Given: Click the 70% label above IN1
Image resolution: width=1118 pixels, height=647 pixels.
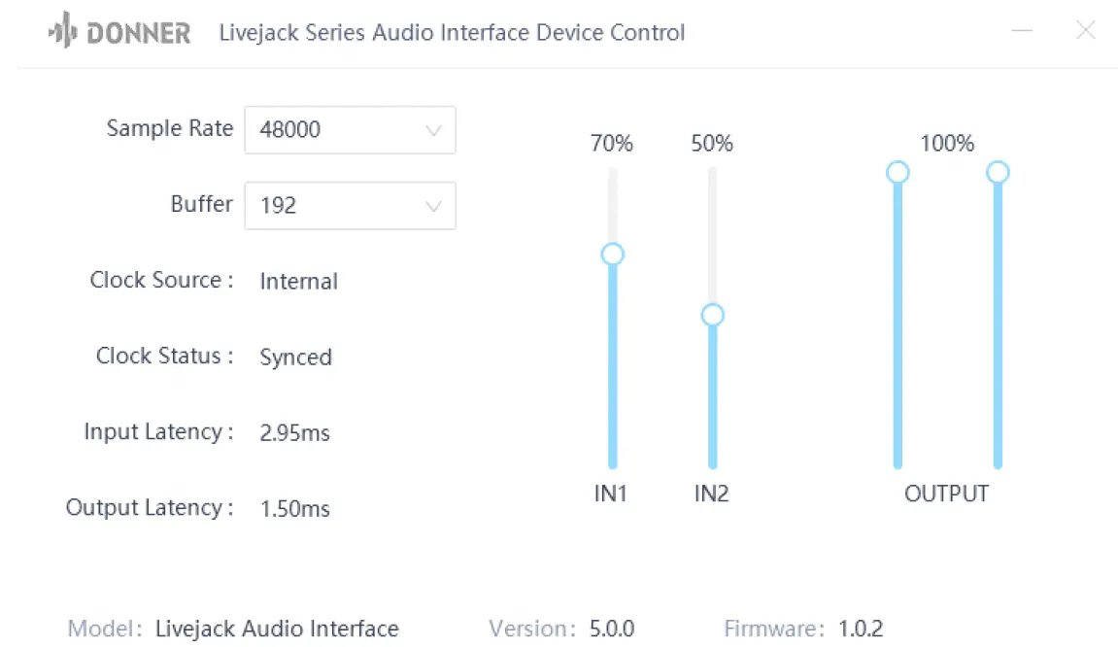Looking at the screenshot, I should tap(612, 143).
